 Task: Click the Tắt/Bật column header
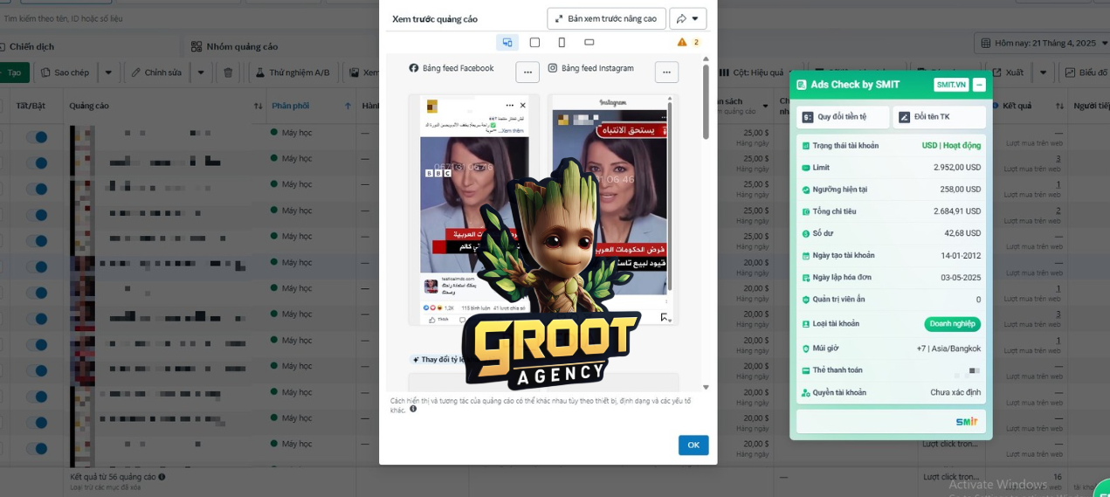point(31,106)
